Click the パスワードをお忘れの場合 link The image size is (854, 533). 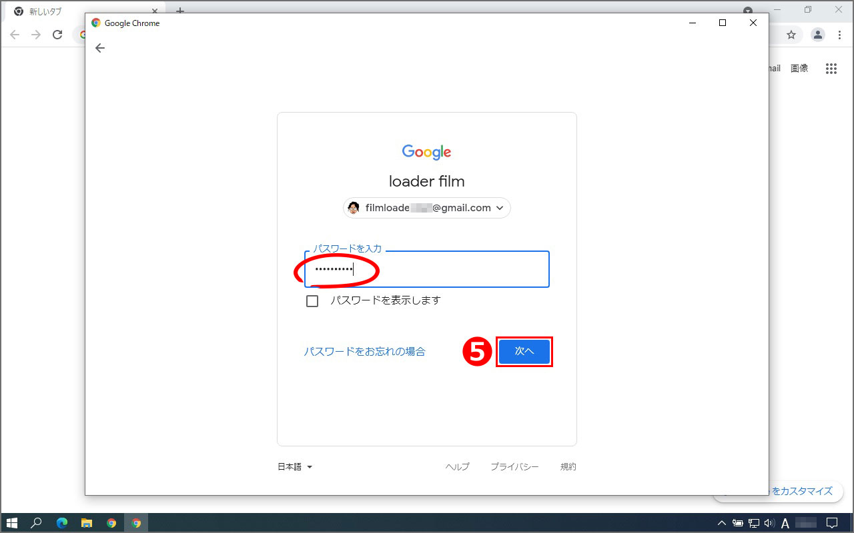(x=365, y=351)
